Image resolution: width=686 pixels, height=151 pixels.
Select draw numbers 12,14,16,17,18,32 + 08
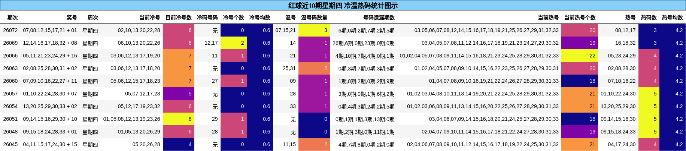pyautogui.click(x=50, y=43)
